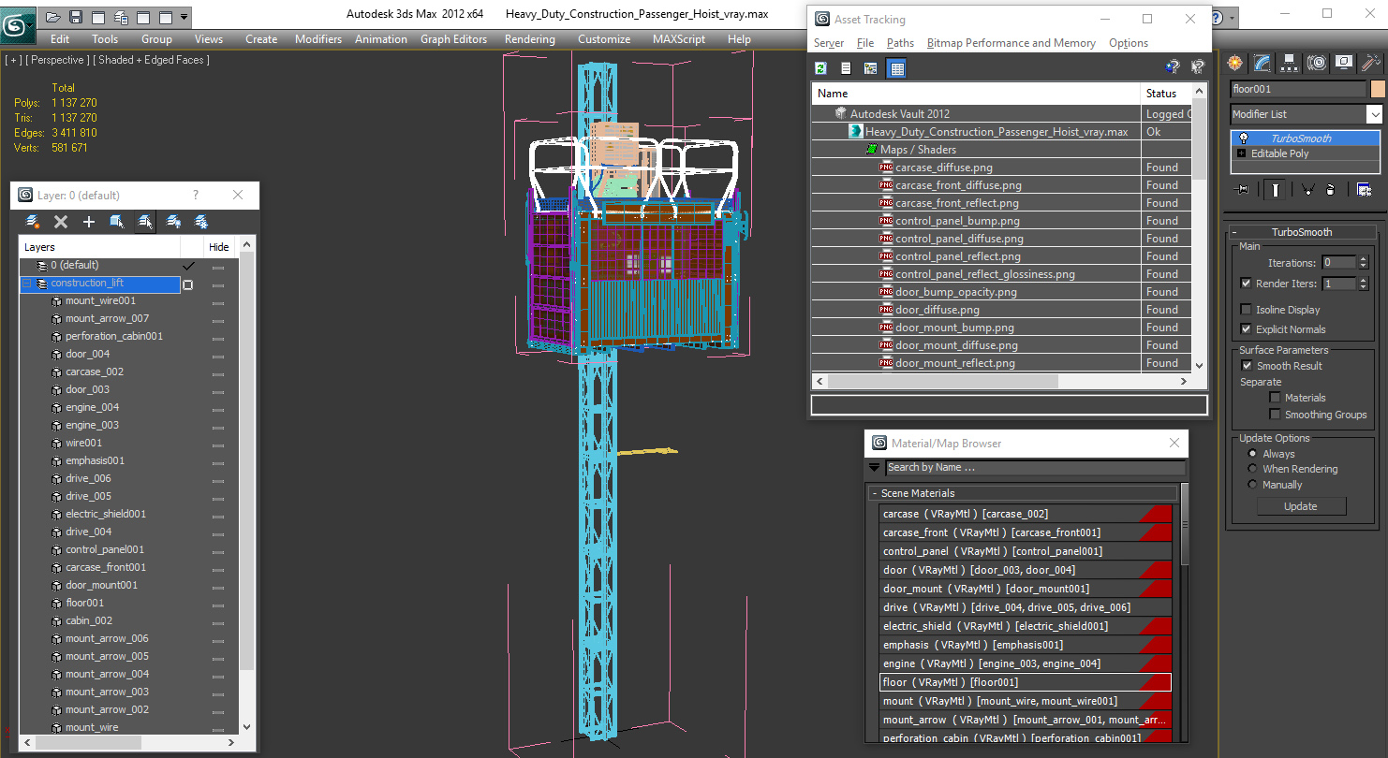Open the 3ds Max application menu button
This screenshot has width=1388, height=758.
click(18, 23)
